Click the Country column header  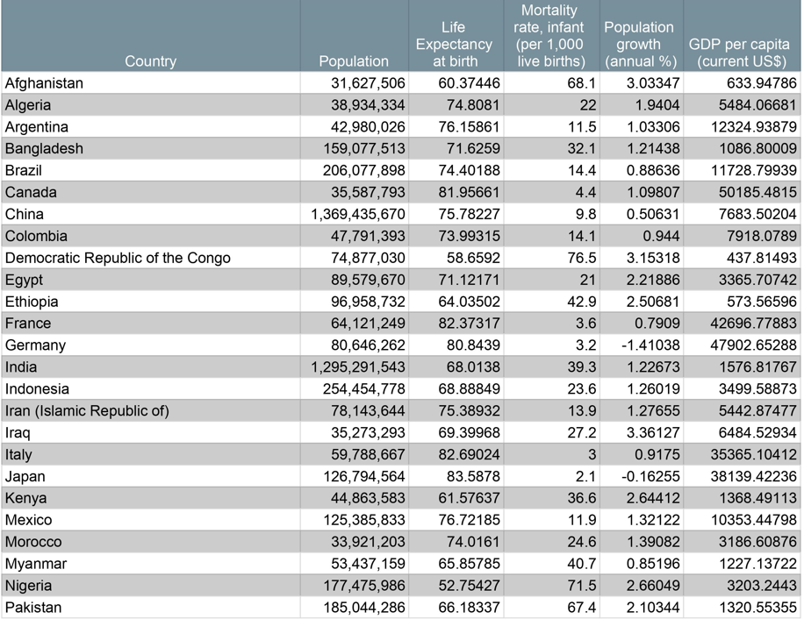pyautogui.click(x=149, y=61)
